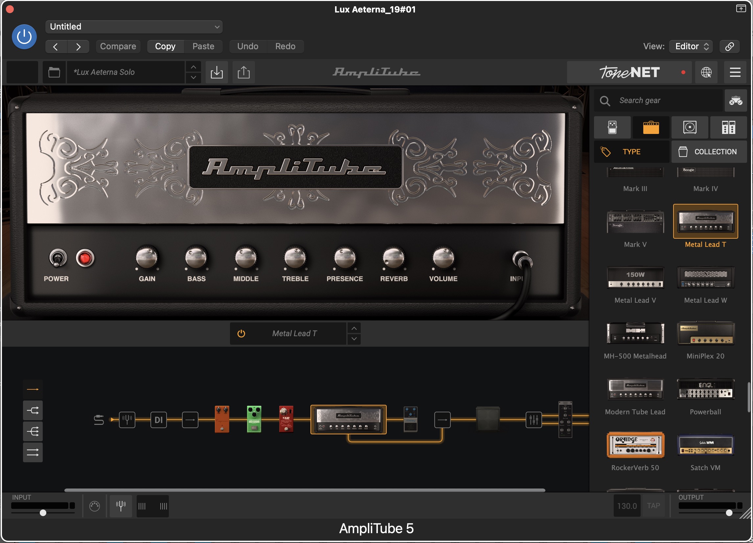This screenshot has width=753, height=543.
Task: Step to next preset with down chevron
Action: [193, 77]
